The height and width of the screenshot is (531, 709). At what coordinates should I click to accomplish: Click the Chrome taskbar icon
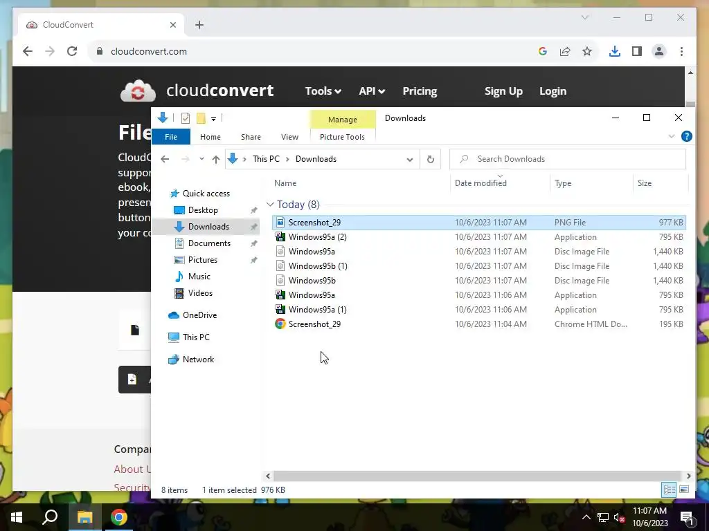click(x=119, y=517)
